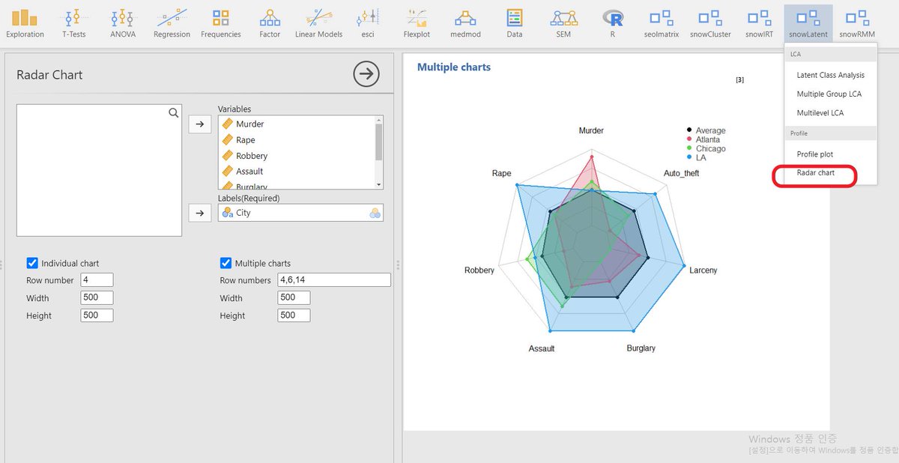The width and height of the screenshot is (899, 463).
Task: Open the snowRMM module menu
Action: [857, 23]
